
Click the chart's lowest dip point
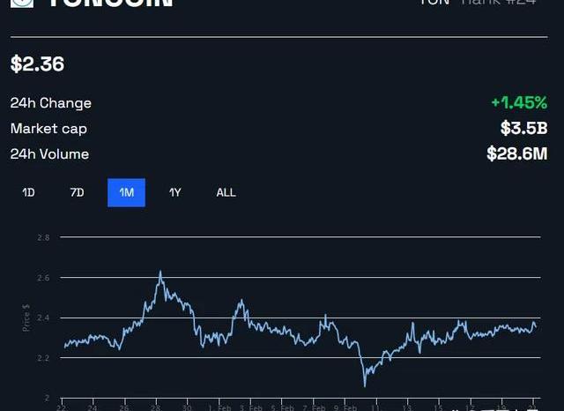click(365, 385)
